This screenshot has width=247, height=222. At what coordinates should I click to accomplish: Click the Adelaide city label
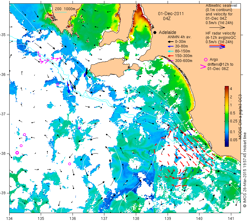pyautogui.click(x=167, y=32)
